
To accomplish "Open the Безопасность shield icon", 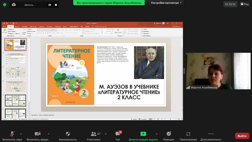I will tap(68, 134).
